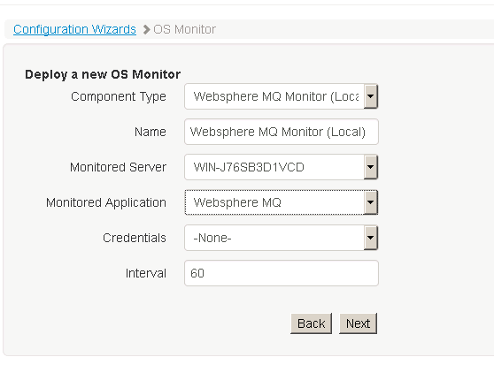This screenshot has height=380, width=494.
Task: Click the breadcrumb chevron separator icon
Action: [146, 29]
